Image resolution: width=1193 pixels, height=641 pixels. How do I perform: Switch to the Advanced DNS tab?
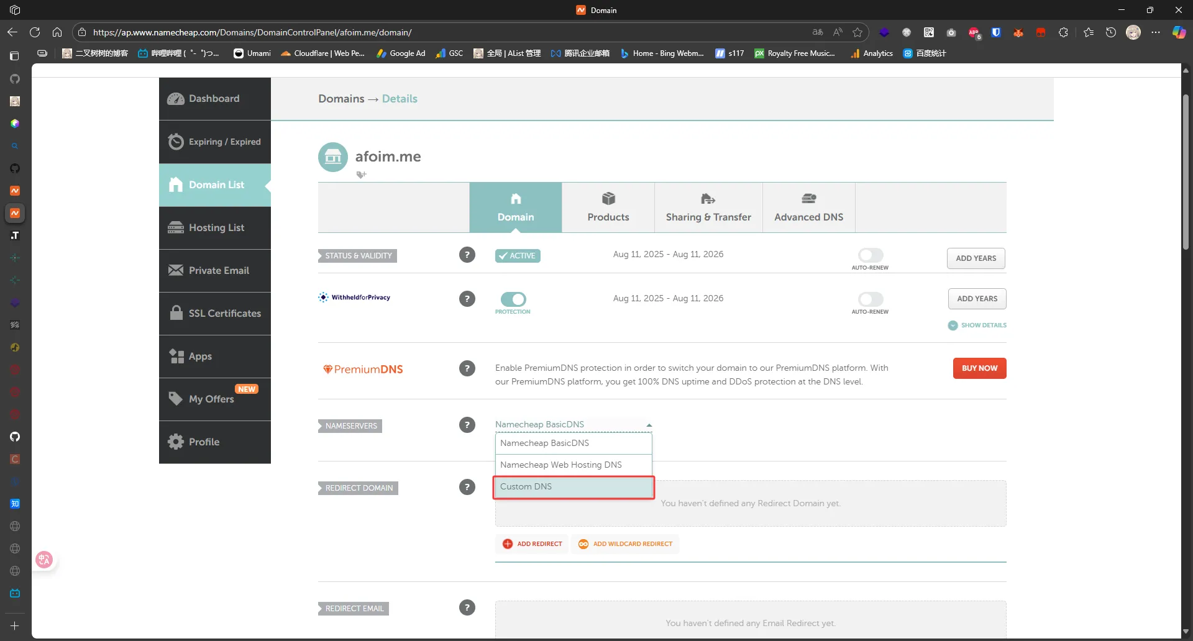point(808,207)
